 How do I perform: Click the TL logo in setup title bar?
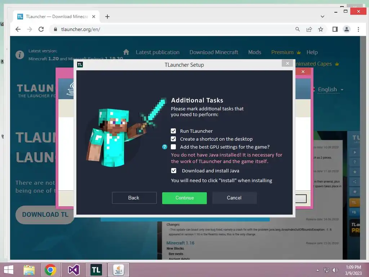80,65
